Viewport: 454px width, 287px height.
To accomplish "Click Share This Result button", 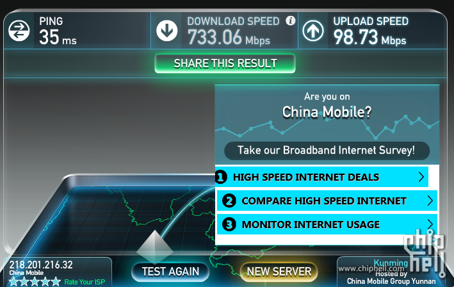I will [x=225, y=63].
